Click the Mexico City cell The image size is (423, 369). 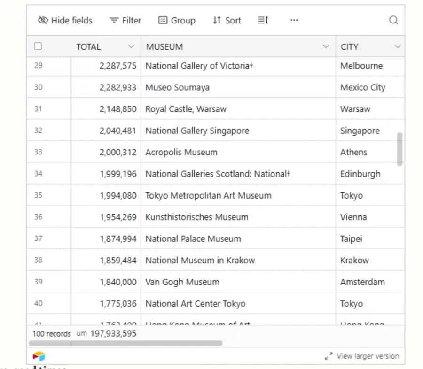pyautogui.click(x=370, y=87)
